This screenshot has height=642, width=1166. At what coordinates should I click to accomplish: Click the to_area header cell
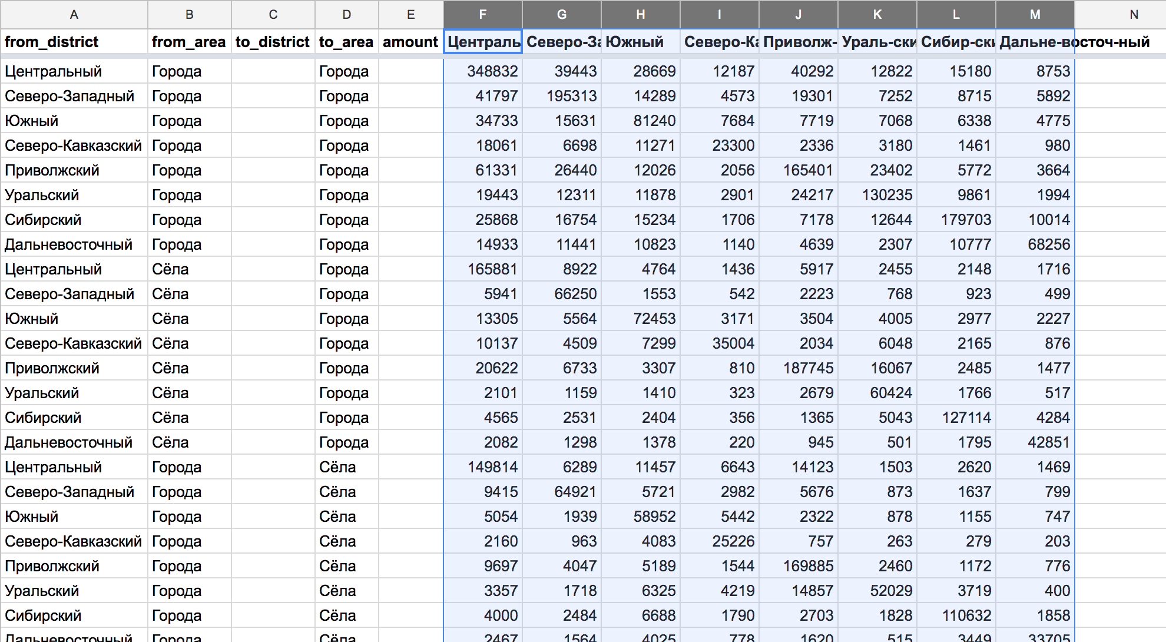(346, 42)
